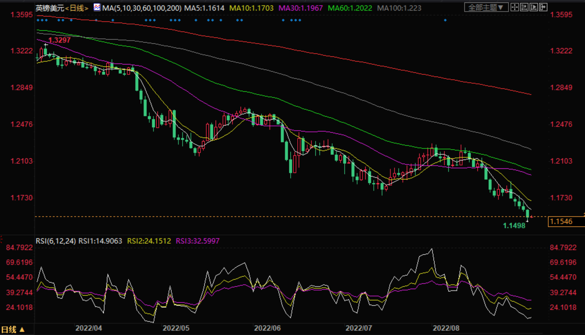Click the 2022/04 date axis label
Image resolution: width=585 pixels, height=335 pixels.
pyautogui.click(x=89, y=328)
